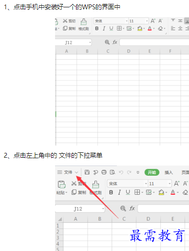Expand the 文件 dropdown chevron

(76, 172)
